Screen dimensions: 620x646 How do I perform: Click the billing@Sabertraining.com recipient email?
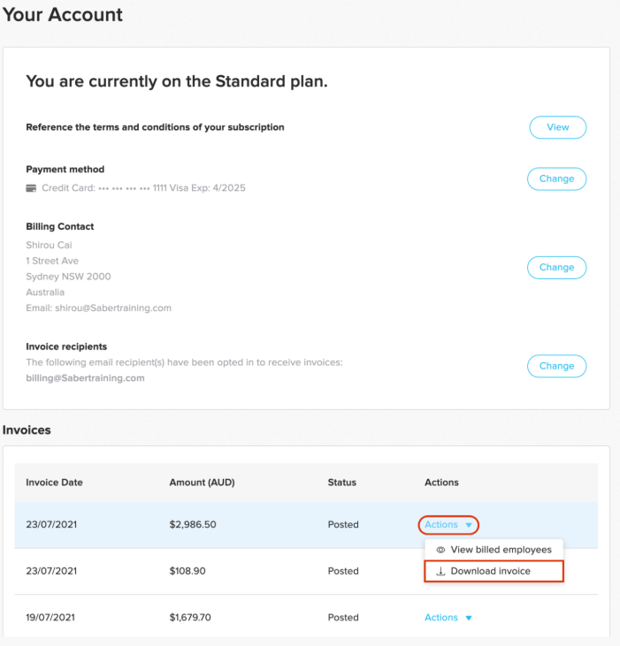click(85, 378)
